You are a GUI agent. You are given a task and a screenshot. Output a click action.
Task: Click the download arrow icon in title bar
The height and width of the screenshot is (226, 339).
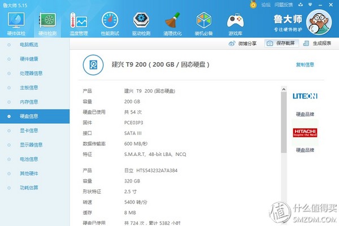coord(301,5)
